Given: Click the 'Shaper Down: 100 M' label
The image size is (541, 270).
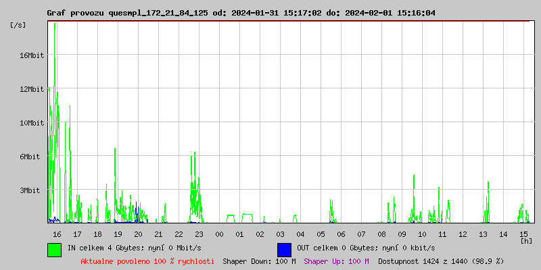Looking at the screenshot, I should 259,261.
